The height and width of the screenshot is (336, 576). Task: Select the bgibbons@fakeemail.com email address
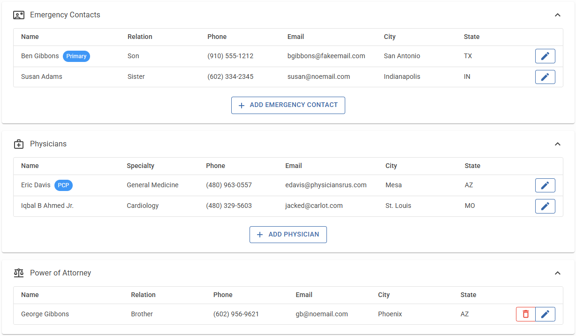coord(326,56)
